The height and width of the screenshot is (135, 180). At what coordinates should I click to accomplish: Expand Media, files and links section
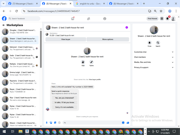click(154, 62)
